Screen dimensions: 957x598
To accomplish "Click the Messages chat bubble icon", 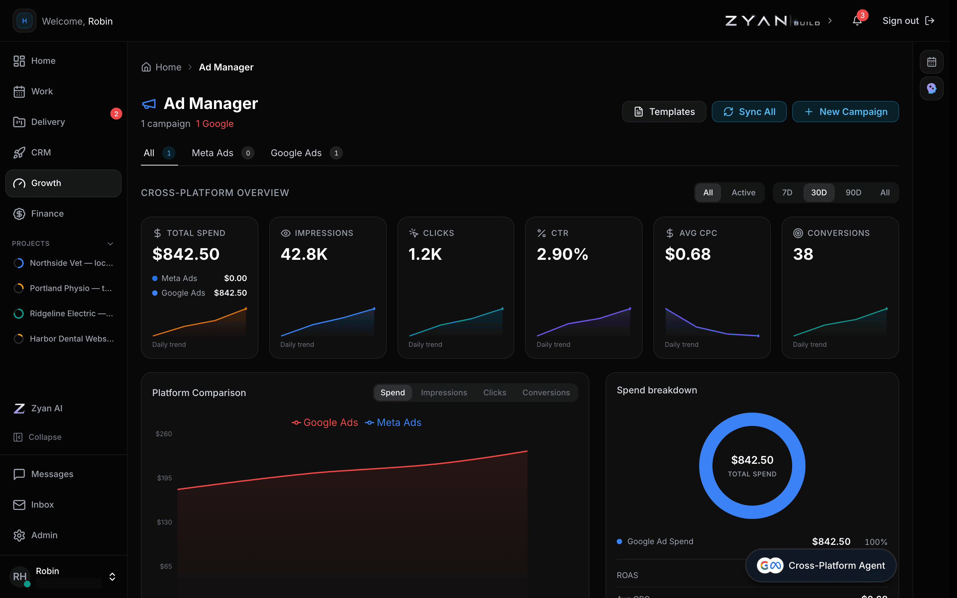I will point(19,474).
